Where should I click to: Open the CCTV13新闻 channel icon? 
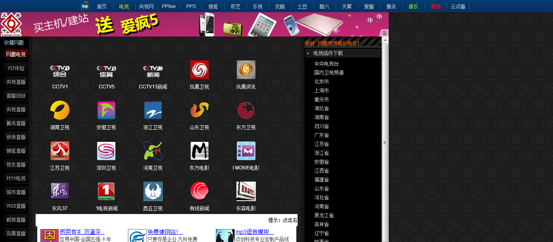point(153,71)
